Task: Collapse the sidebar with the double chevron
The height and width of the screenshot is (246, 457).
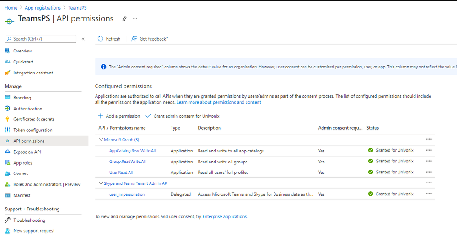Action: coord(83,39)
